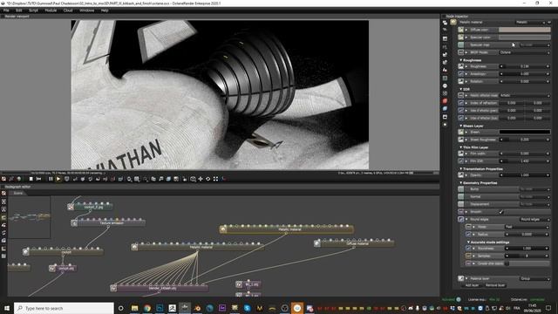Click the node icon beside Material layer
Viewport: 558px width, 314px height.
click(461, 278)
